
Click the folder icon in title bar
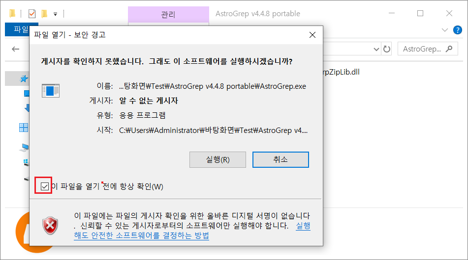coord(12,13)
